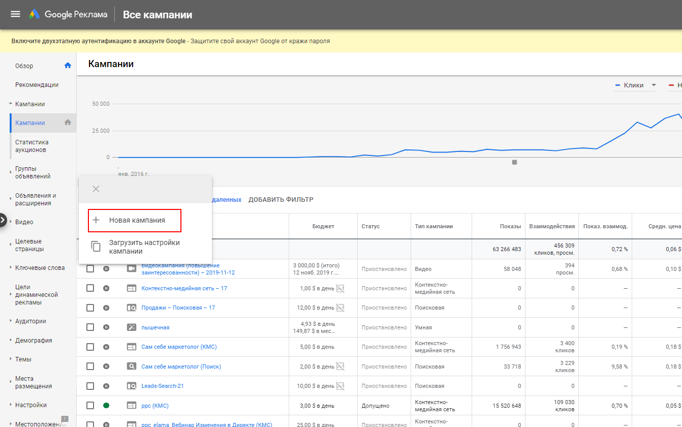Screen dimensions: 682x427
Task: Check the Видеокампания row checkbox
Action: pos(90,269)
